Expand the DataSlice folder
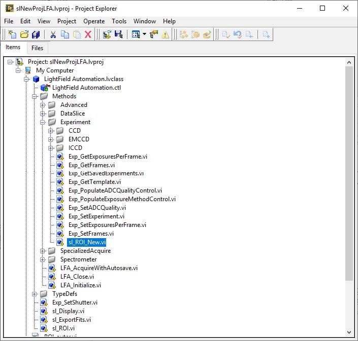Screen dimensions: 358x341 43,113
